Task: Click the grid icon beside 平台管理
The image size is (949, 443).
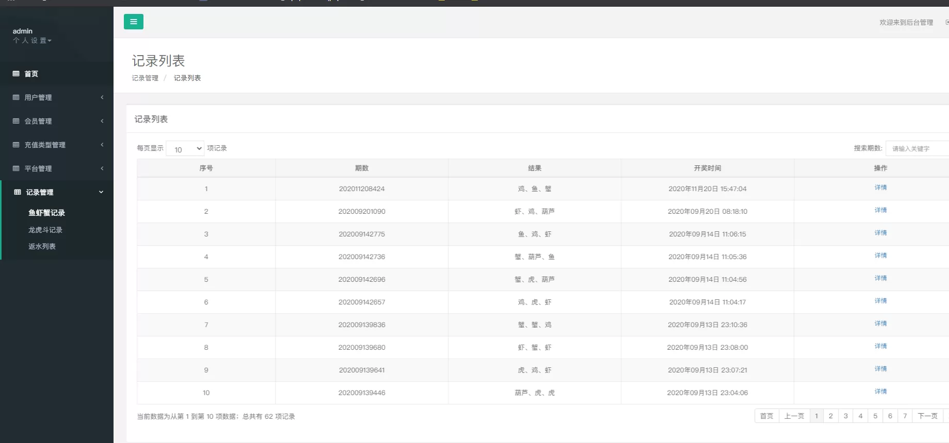Action: pyautogui.click(x=16, y=168)
